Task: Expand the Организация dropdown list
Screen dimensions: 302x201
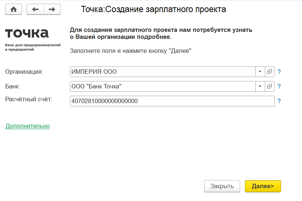Action: click(260, 72)
